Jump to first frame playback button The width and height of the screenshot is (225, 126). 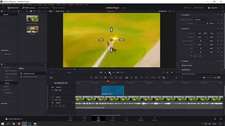pyautogui.click(x=101, y=72)
